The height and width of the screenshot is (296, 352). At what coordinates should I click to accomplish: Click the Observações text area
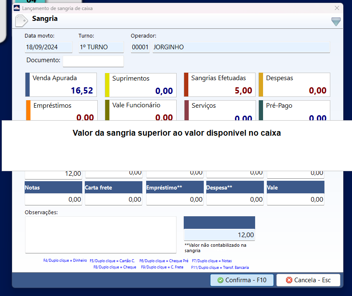(101, 235)
